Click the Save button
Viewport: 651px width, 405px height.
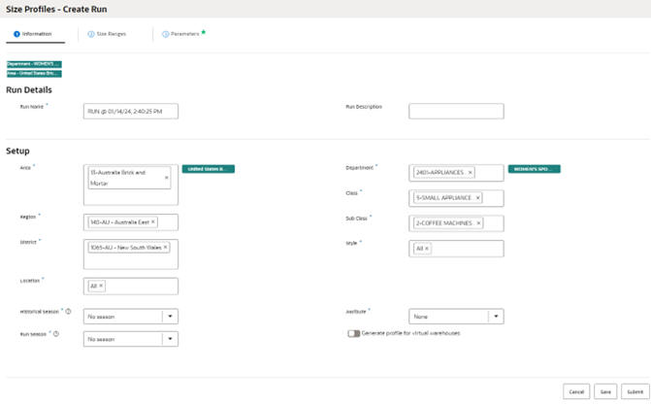(x=605, y=391)
